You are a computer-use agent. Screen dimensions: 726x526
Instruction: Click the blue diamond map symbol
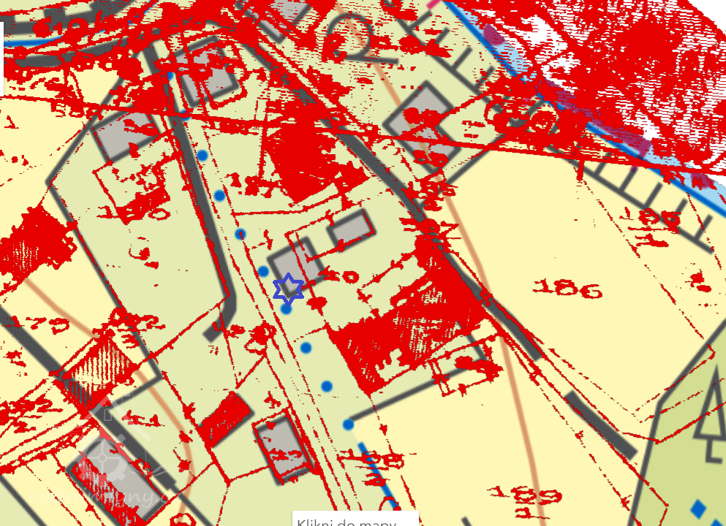[x=700, y=507]
